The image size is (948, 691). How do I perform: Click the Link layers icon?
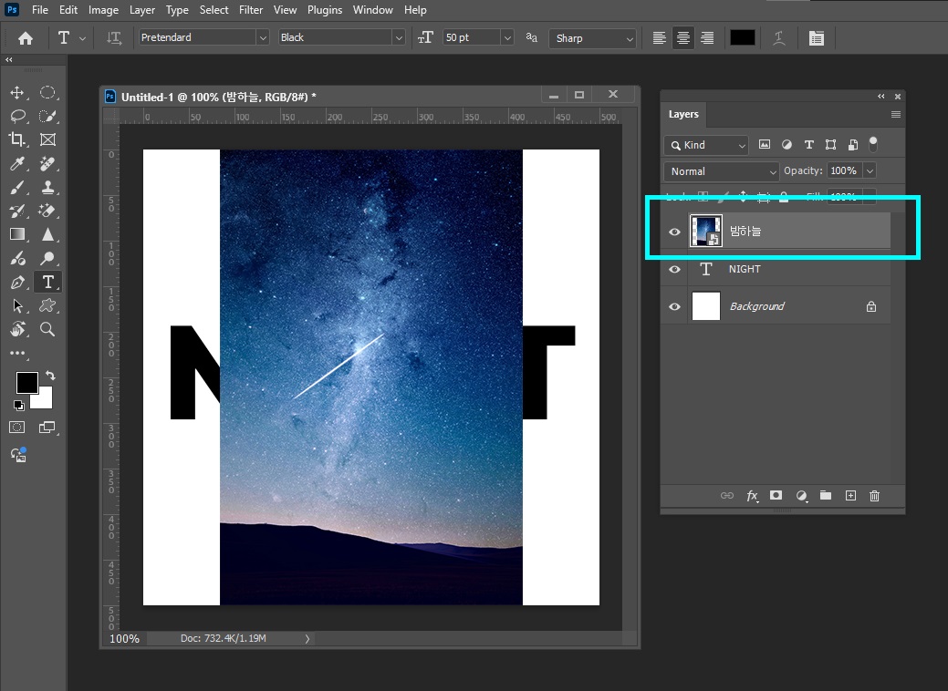click(x=726, y=496)
